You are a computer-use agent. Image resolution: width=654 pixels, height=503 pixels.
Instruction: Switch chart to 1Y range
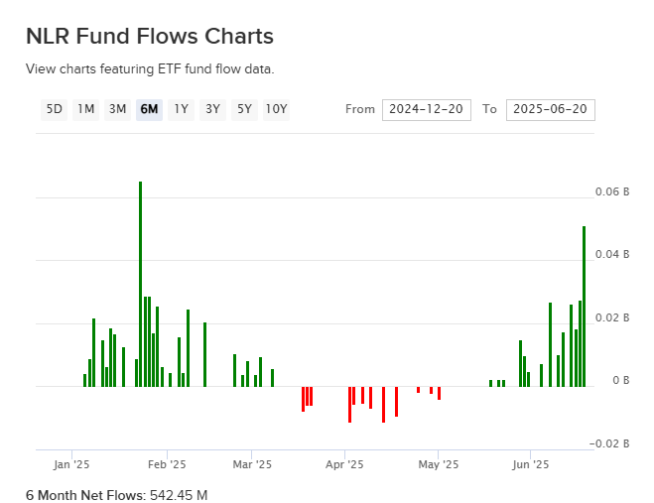click(x=181, y=109)
